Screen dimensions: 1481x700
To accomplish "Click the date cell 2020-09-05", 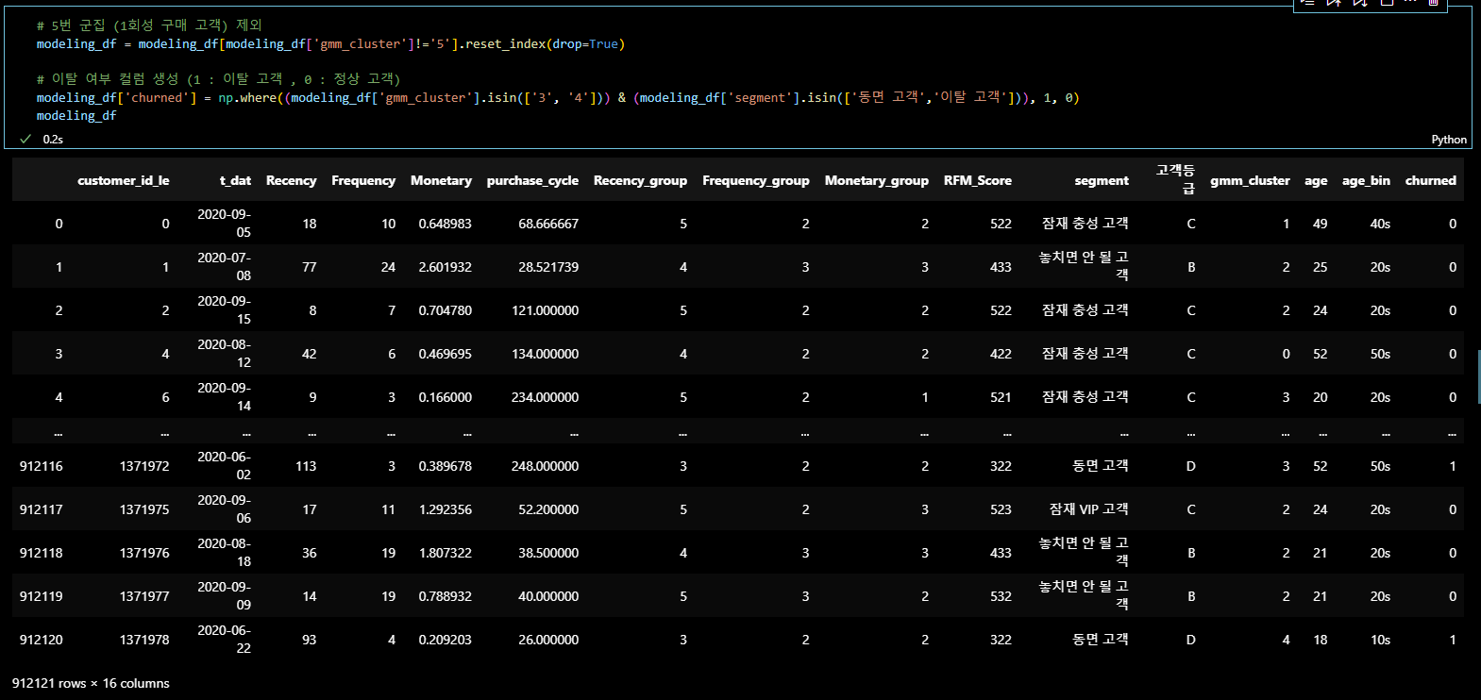I will coord(225,223).
